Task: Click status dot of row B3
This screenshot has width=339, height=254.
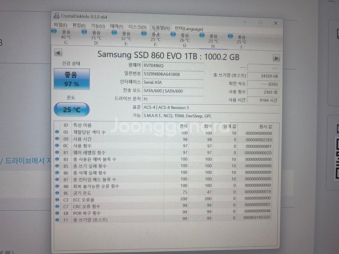Action: (x=57, y=159)
